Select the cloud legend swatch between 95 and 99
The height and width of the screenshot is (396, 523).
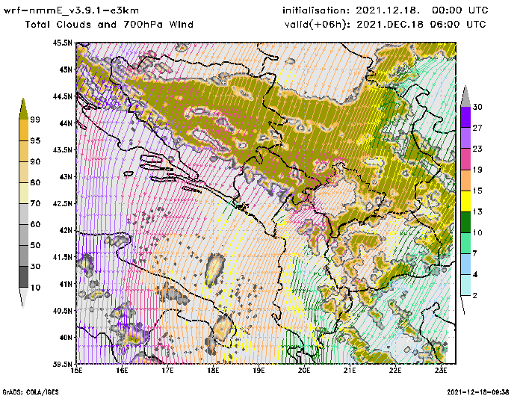click(x=23, y=130)
